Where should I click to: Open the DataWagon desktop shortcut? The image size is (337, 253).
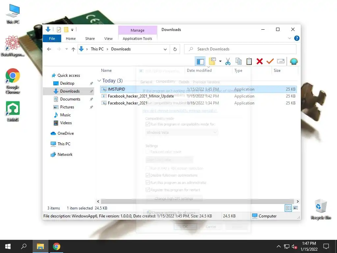(x=13, y=46)
